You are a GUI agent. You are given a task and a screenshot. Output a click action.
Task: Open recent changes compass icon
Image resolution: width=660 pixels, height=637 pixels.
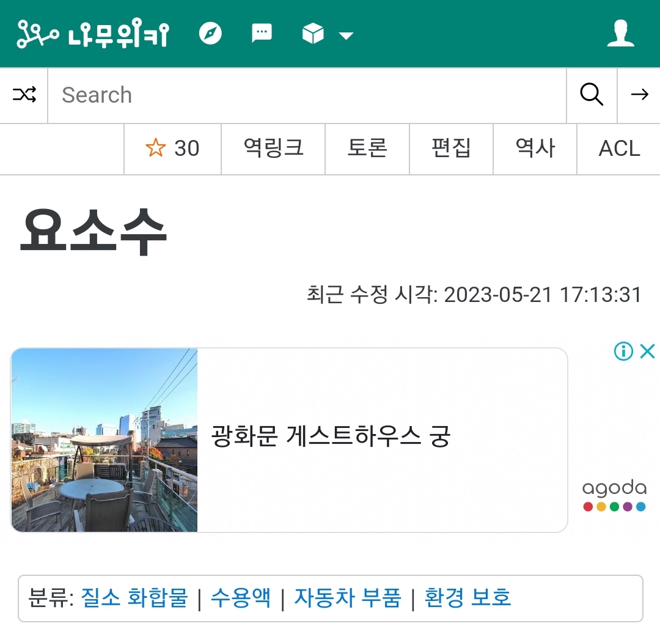coord(210,33)
